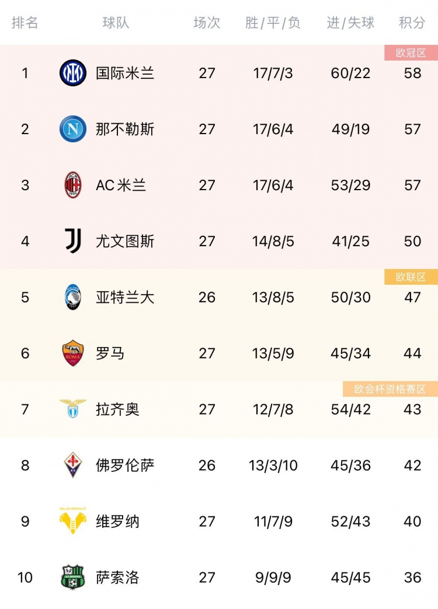Select the 积分 column header
Screen dimensions: 438x609
click(412, 23)
